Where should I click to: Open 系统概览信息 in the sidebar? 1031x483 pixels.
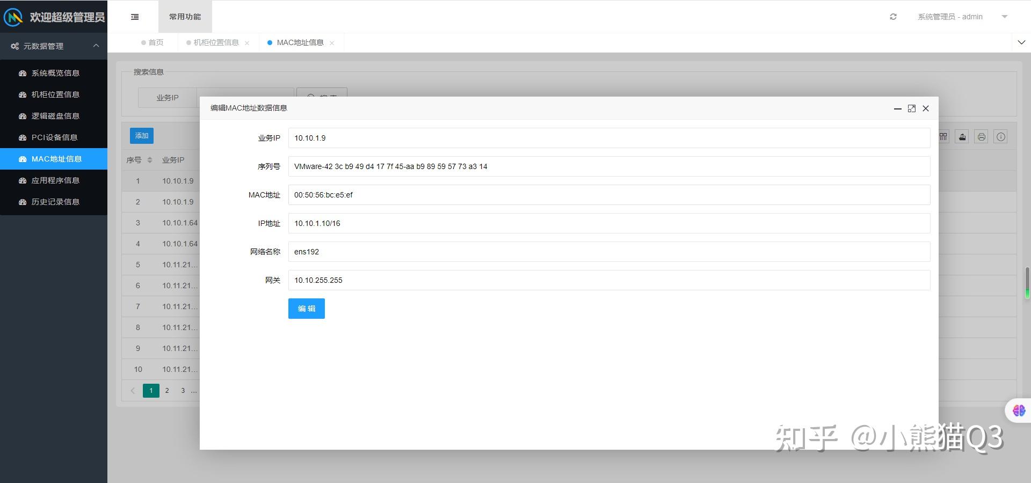(54, 73)
